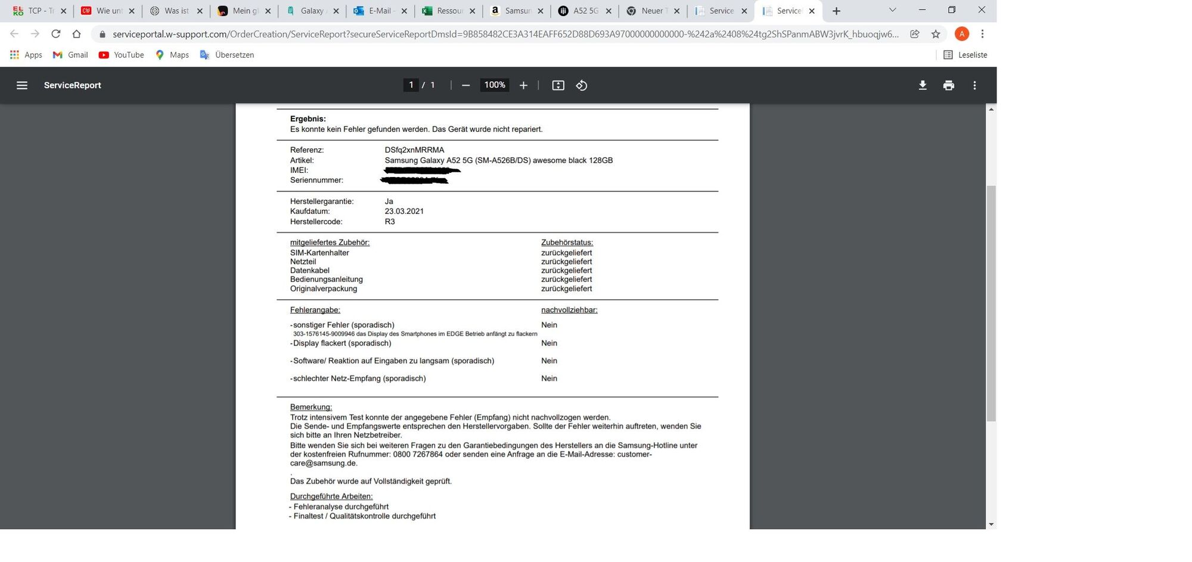Download the ServiceReport PDF

pos(923,85)
